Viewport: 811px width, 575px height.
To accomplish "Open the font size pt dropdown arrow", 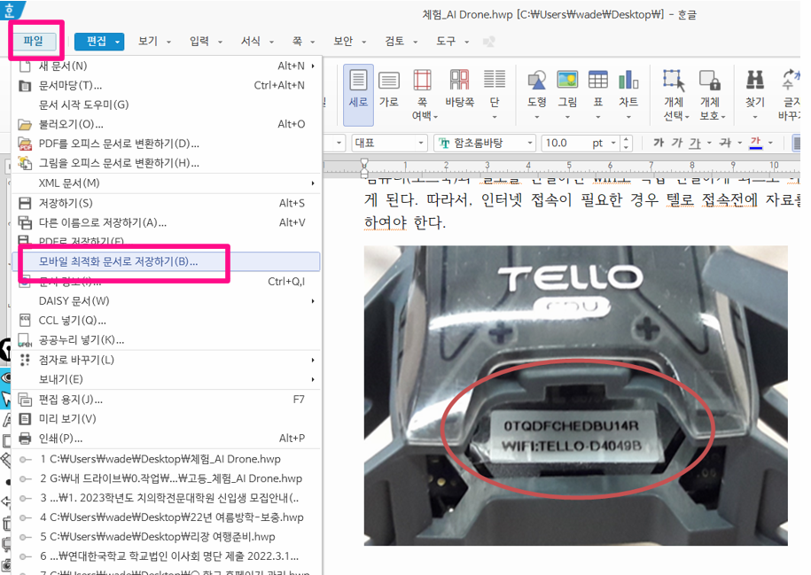I will tap(613, 143).
